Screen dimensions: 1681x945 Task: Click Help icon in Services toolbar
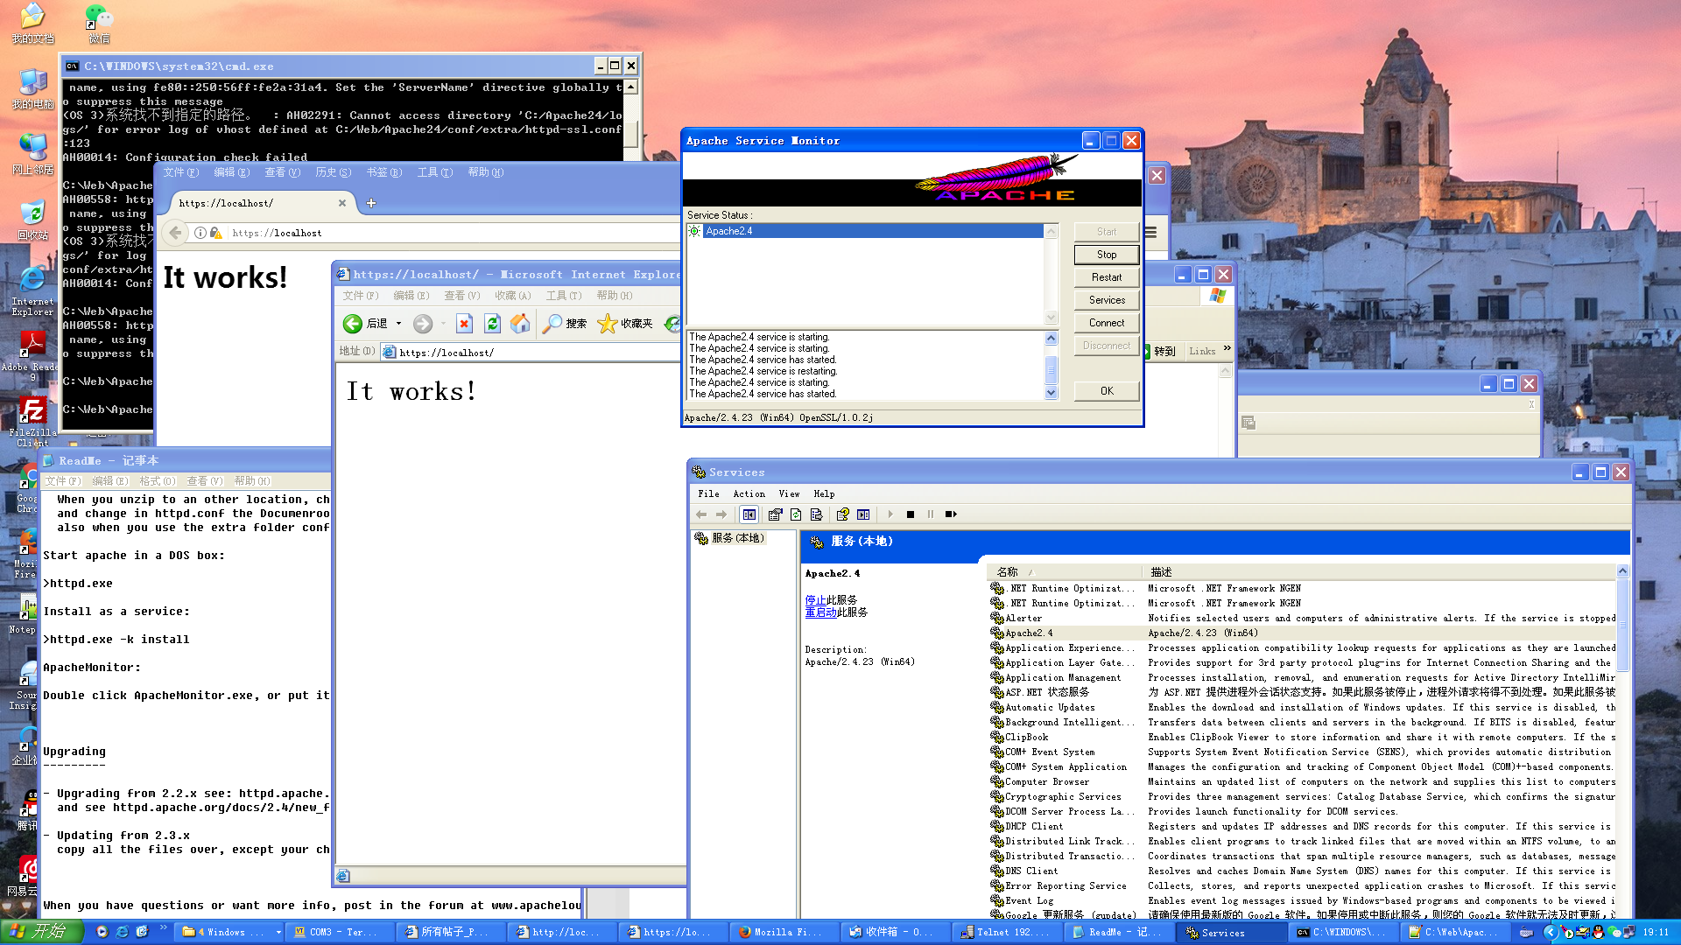point(842,514)
